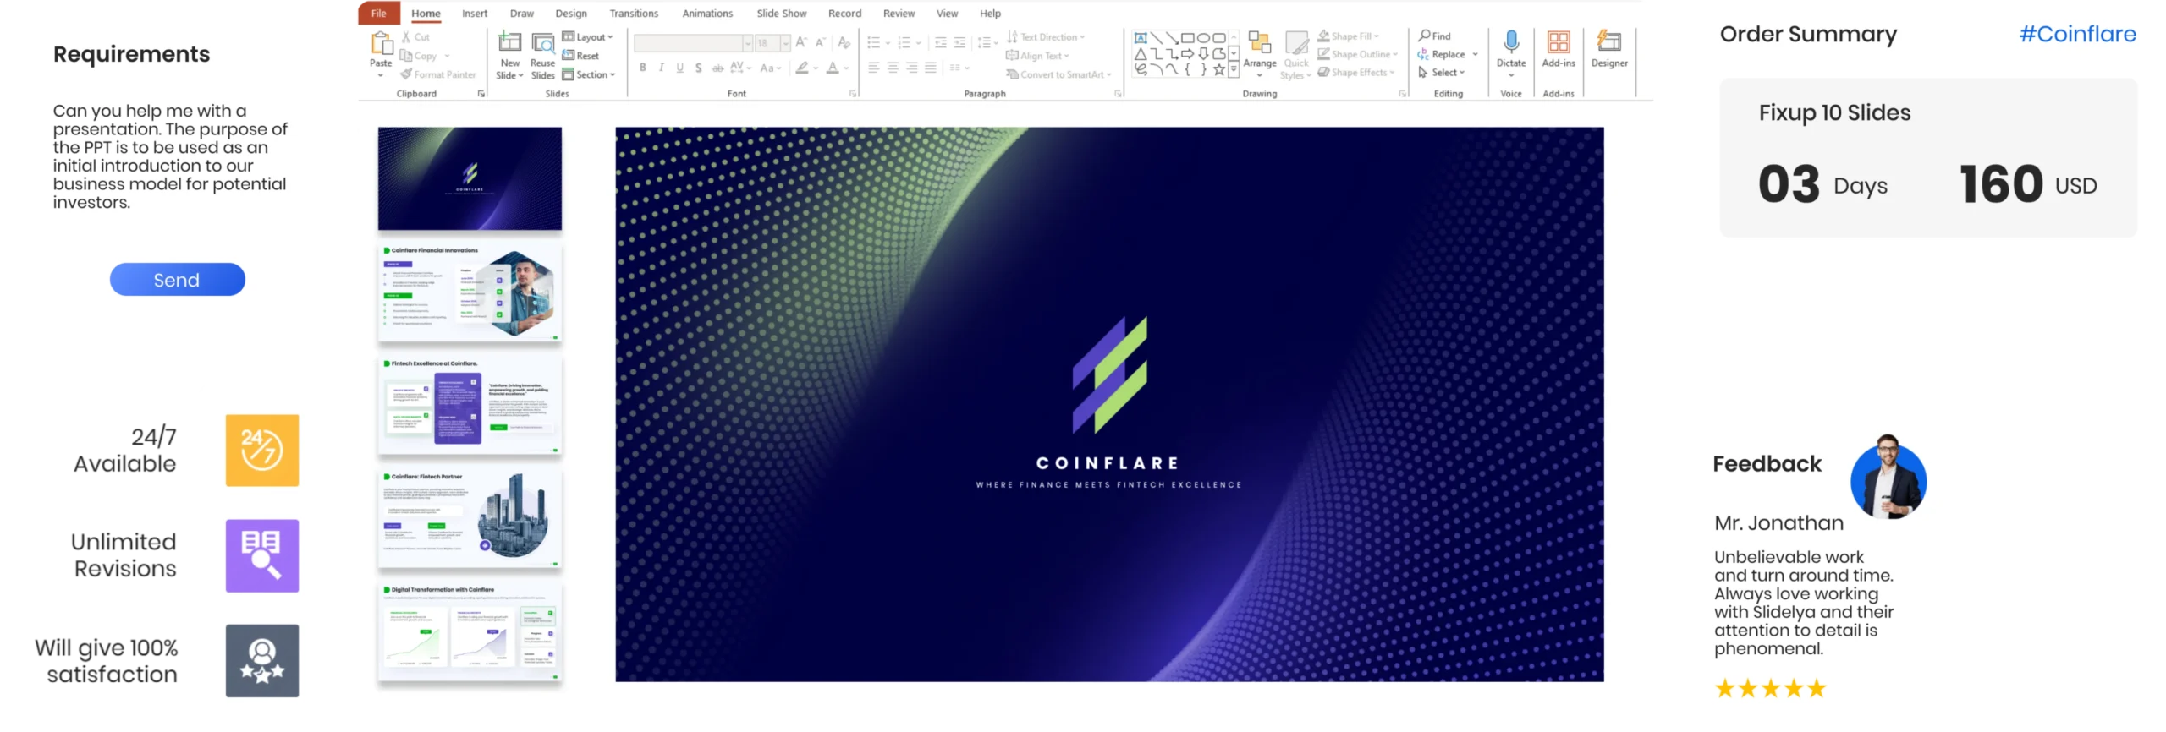Click the Increase Indent (list level) icon

959,42
